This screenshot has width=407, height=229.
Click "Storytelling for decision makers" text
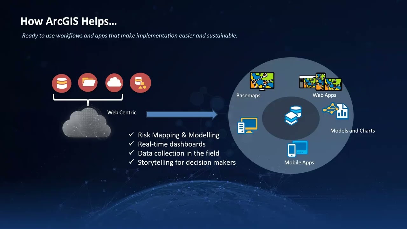(x=187, y=162)
